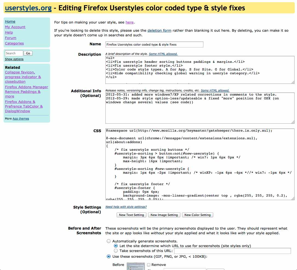The width and height of the screenshot is (297, 270).
Task: Click New Text Setting button
Action: tap(131, 215)
